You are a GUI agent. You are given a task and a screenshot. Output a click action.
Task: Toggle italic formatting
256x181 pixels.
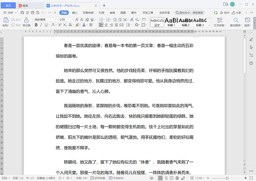coord(41,25)
